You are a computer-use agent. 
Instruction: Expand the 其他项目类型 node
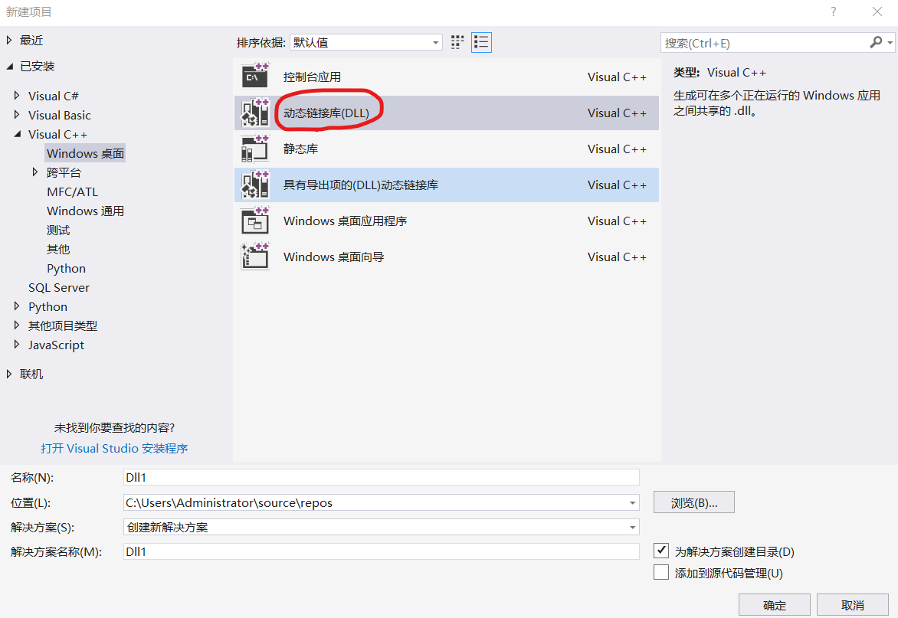(17, 325)
